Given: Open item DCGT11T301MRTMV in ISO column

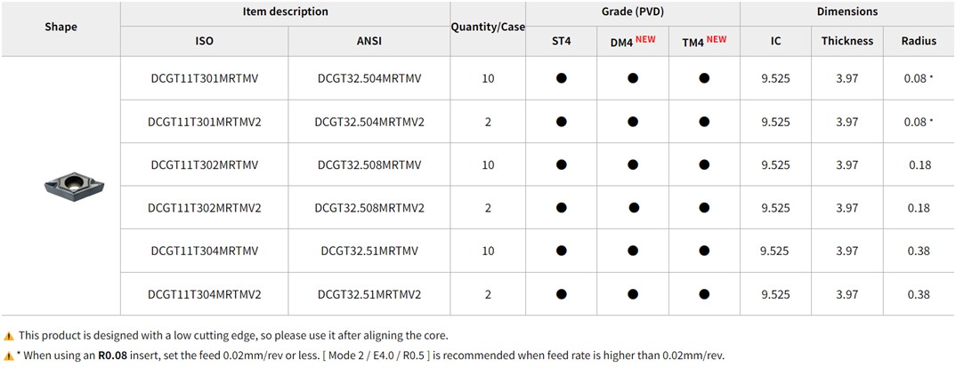Looking at the screenshot, I should click(x=204, y=78).
